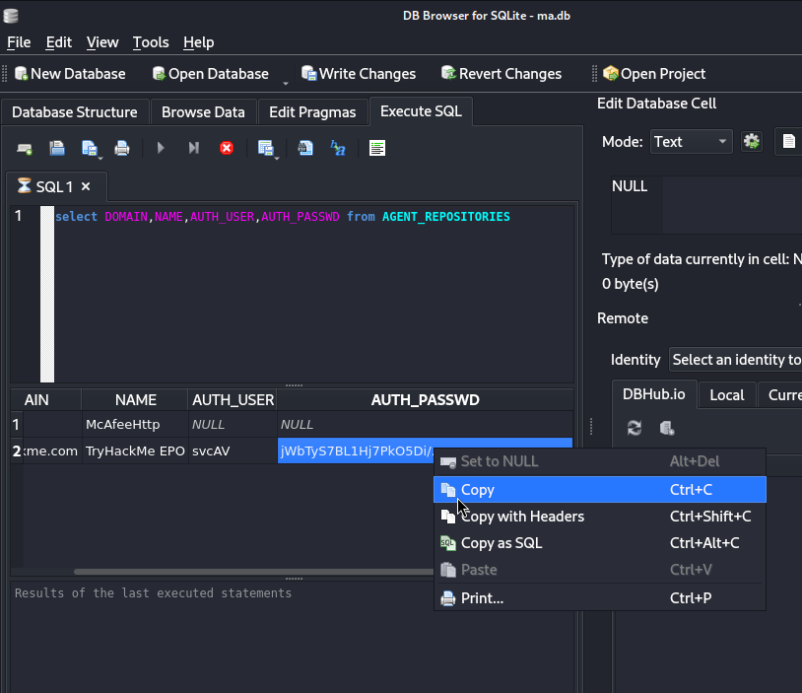
Task: Click the find in editor icon
Action: point(305,149)
